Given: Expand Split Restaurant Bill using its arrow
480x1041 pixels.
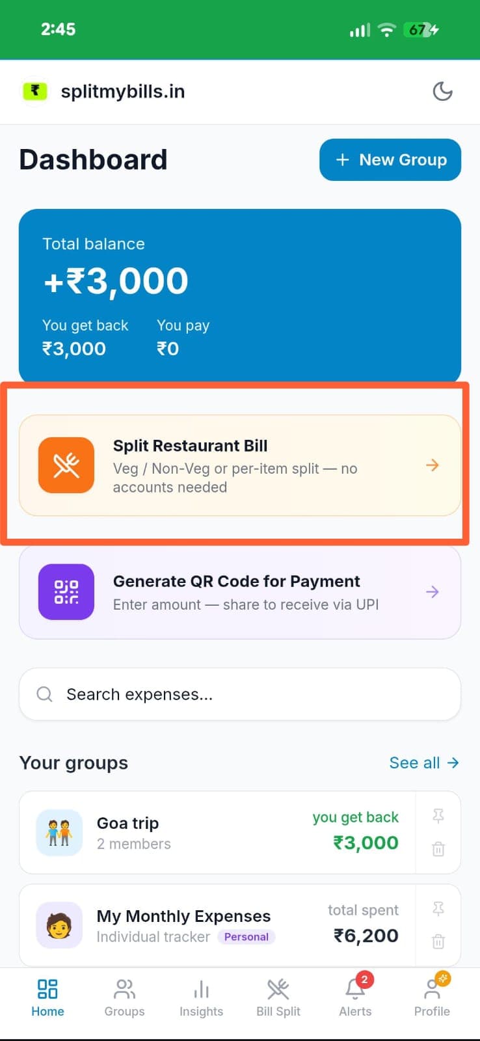Looking at the screenshot, I should (x=432, y=465).
